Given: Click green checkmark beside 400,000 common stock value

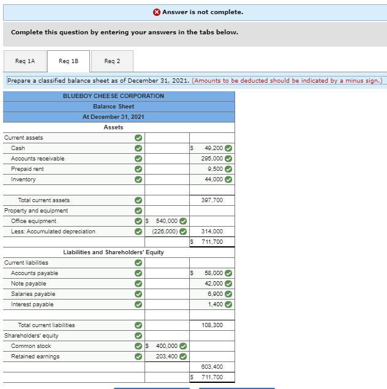Looking at the screenshot, I should [183, 346].
